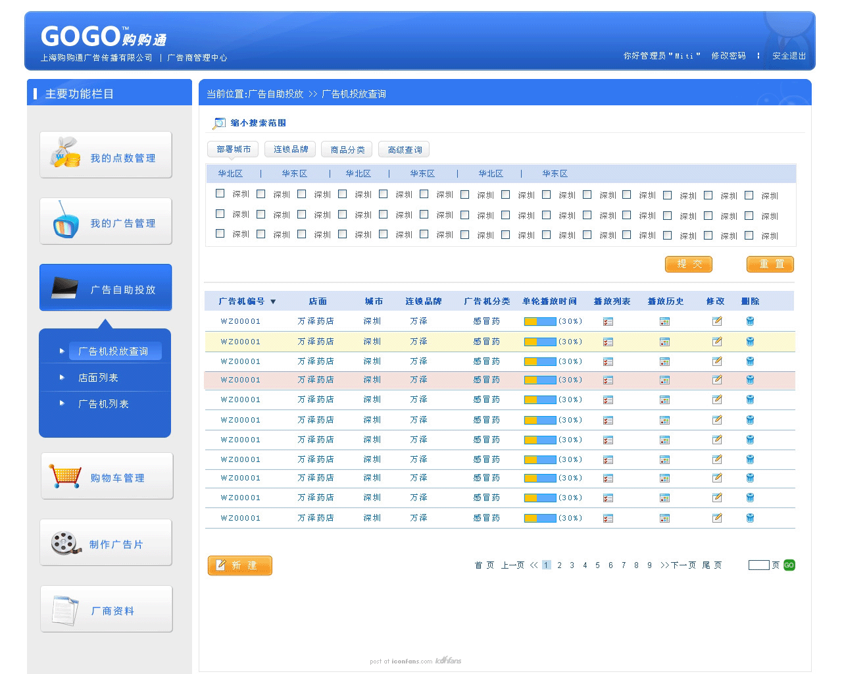Open 我的点数管理 money bag icon
Screen dimensions: 842x674
pos(65,153)
